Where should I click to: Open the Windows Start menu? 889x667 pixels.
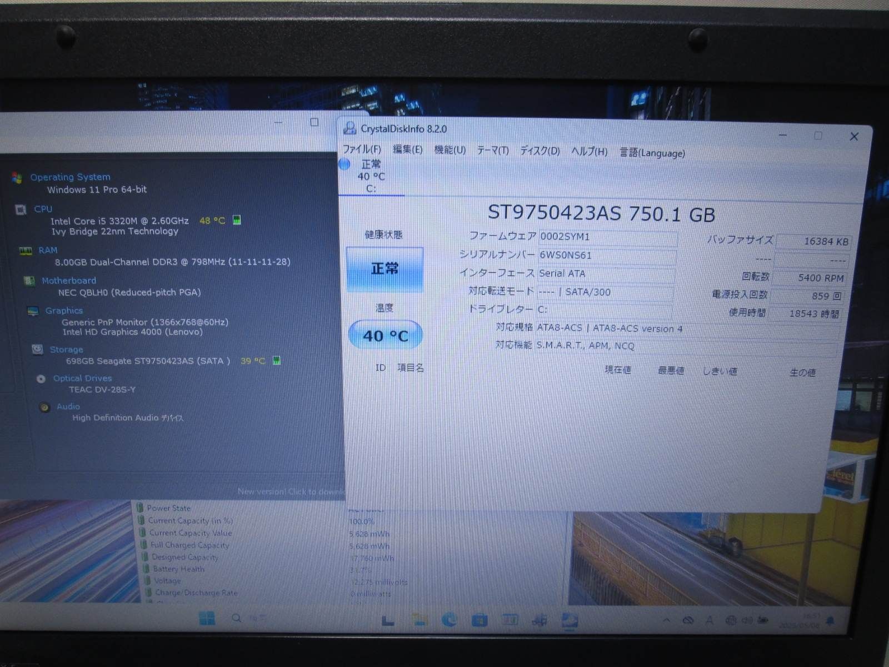coord(207,618)
